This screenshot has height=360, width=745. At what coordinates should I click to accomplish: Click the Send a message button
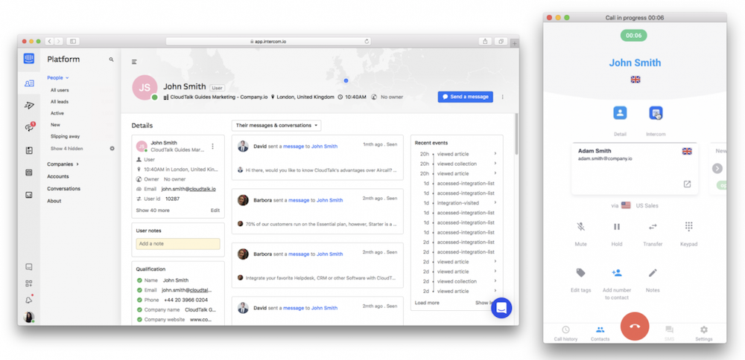pyautogui.click(x=465, y=97)
